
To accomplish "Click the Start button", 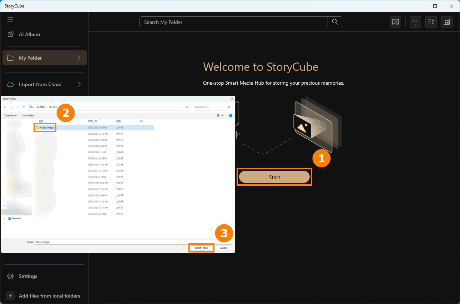I will [x=274, y=177].
